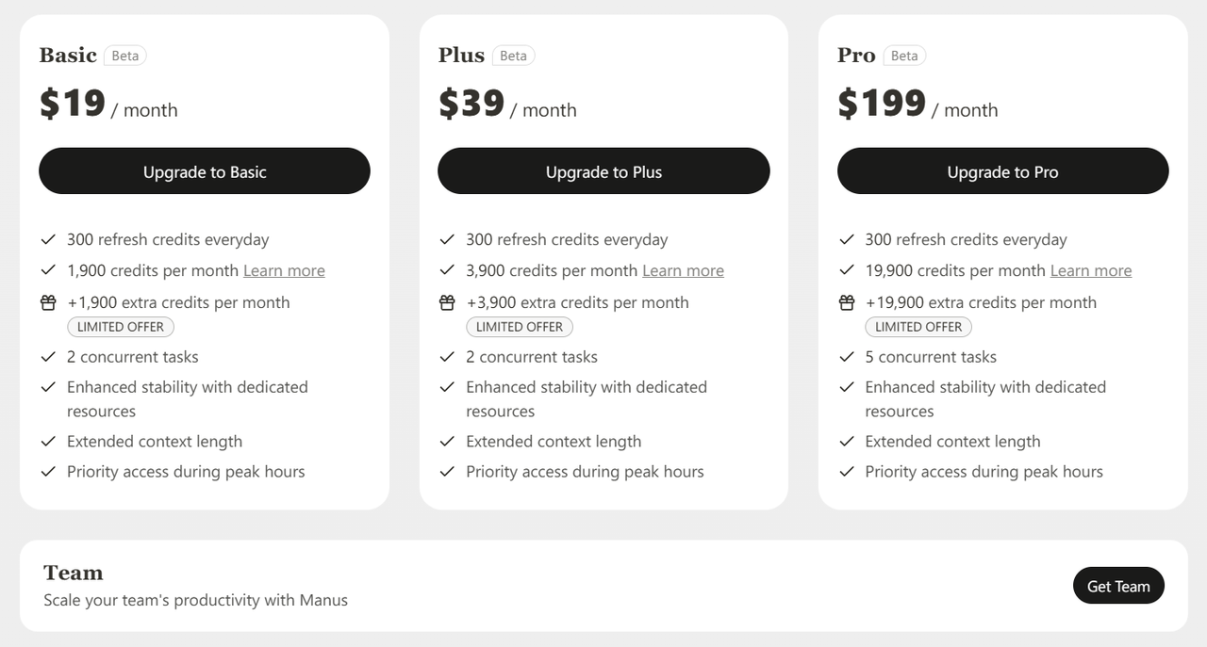Viewport: 1207px width, 647px height.
Task: Click the gift icon in Plus plan
Action: coord(447,302)
